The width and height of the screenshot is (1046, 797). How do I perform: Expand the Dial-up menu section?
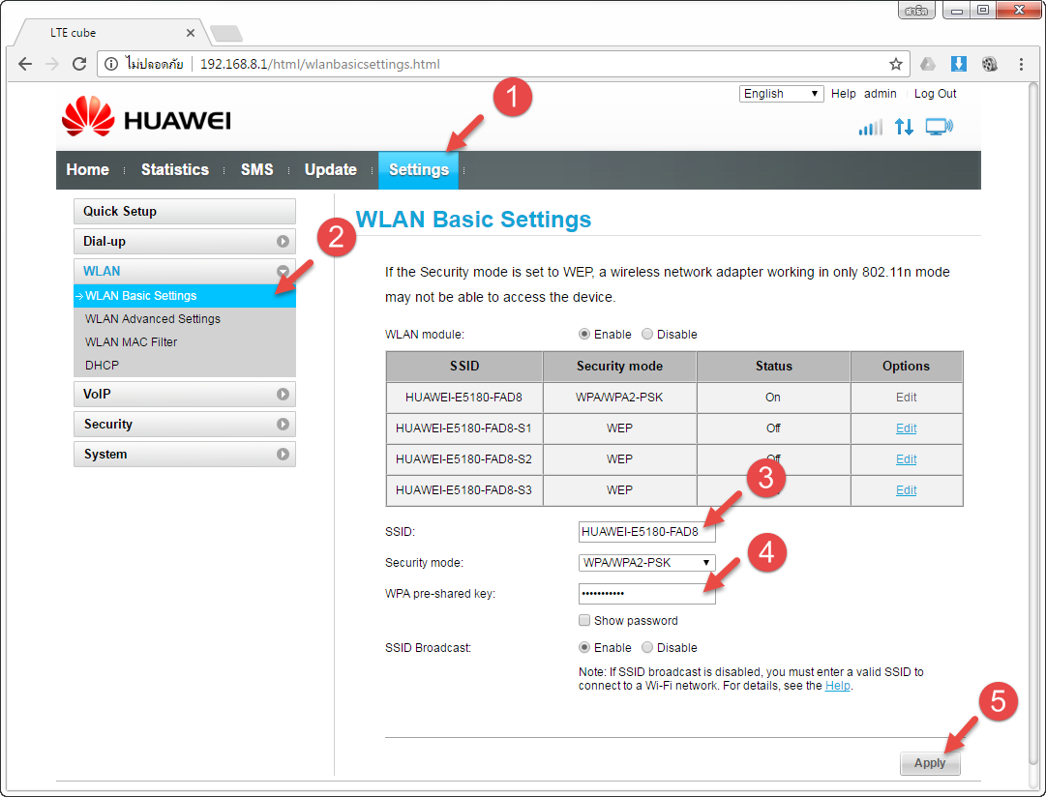tap(185, 242)
